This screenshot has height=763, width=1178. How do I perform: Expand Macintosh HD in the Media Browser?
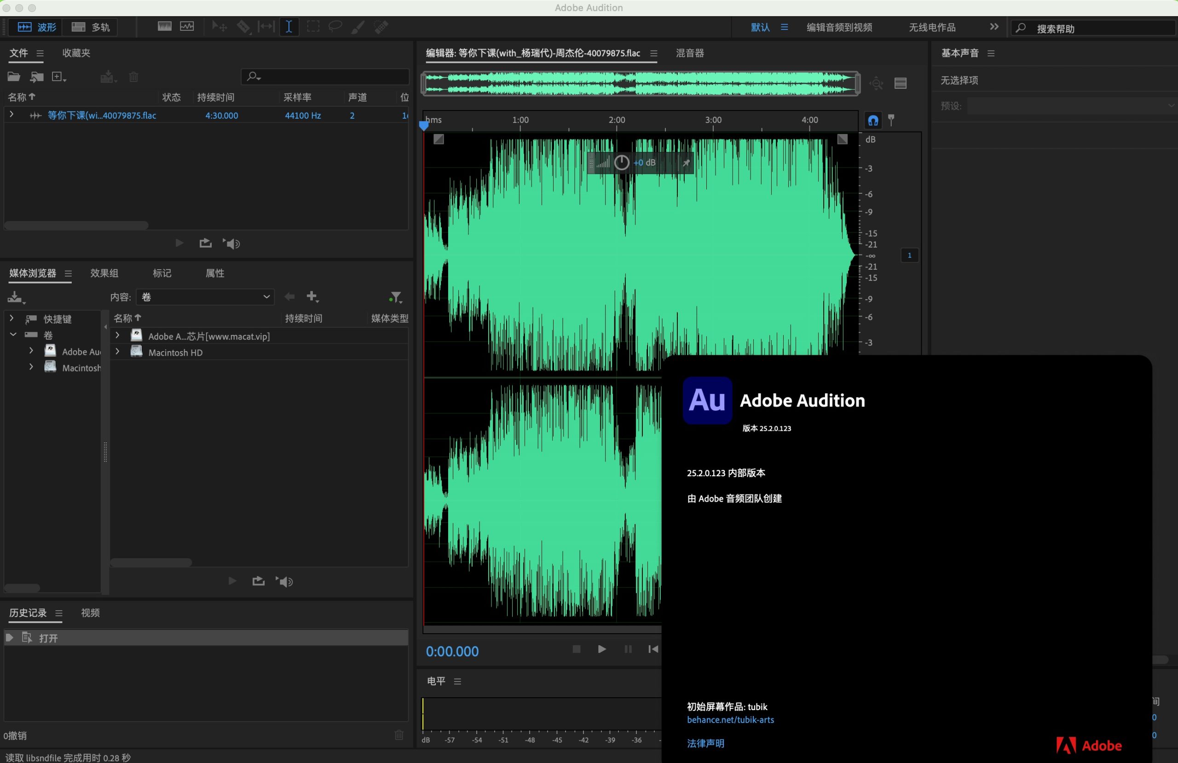tap(117, 352)
